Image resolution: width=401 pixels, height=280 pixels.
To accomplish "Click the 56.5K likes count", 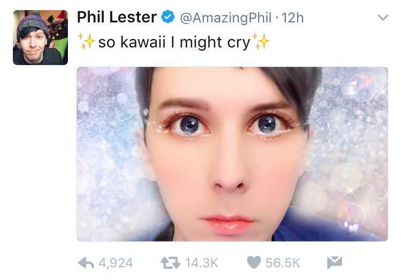I will click(x=284, y=262).
